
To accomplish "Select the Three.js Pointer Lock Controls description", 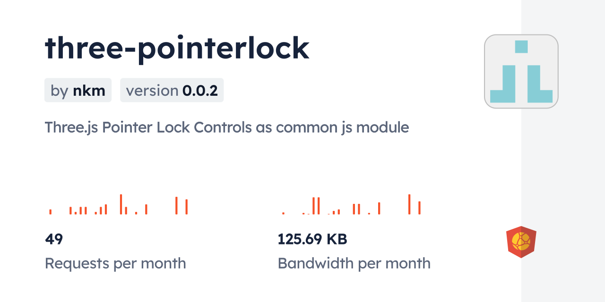I will point(226,127).
